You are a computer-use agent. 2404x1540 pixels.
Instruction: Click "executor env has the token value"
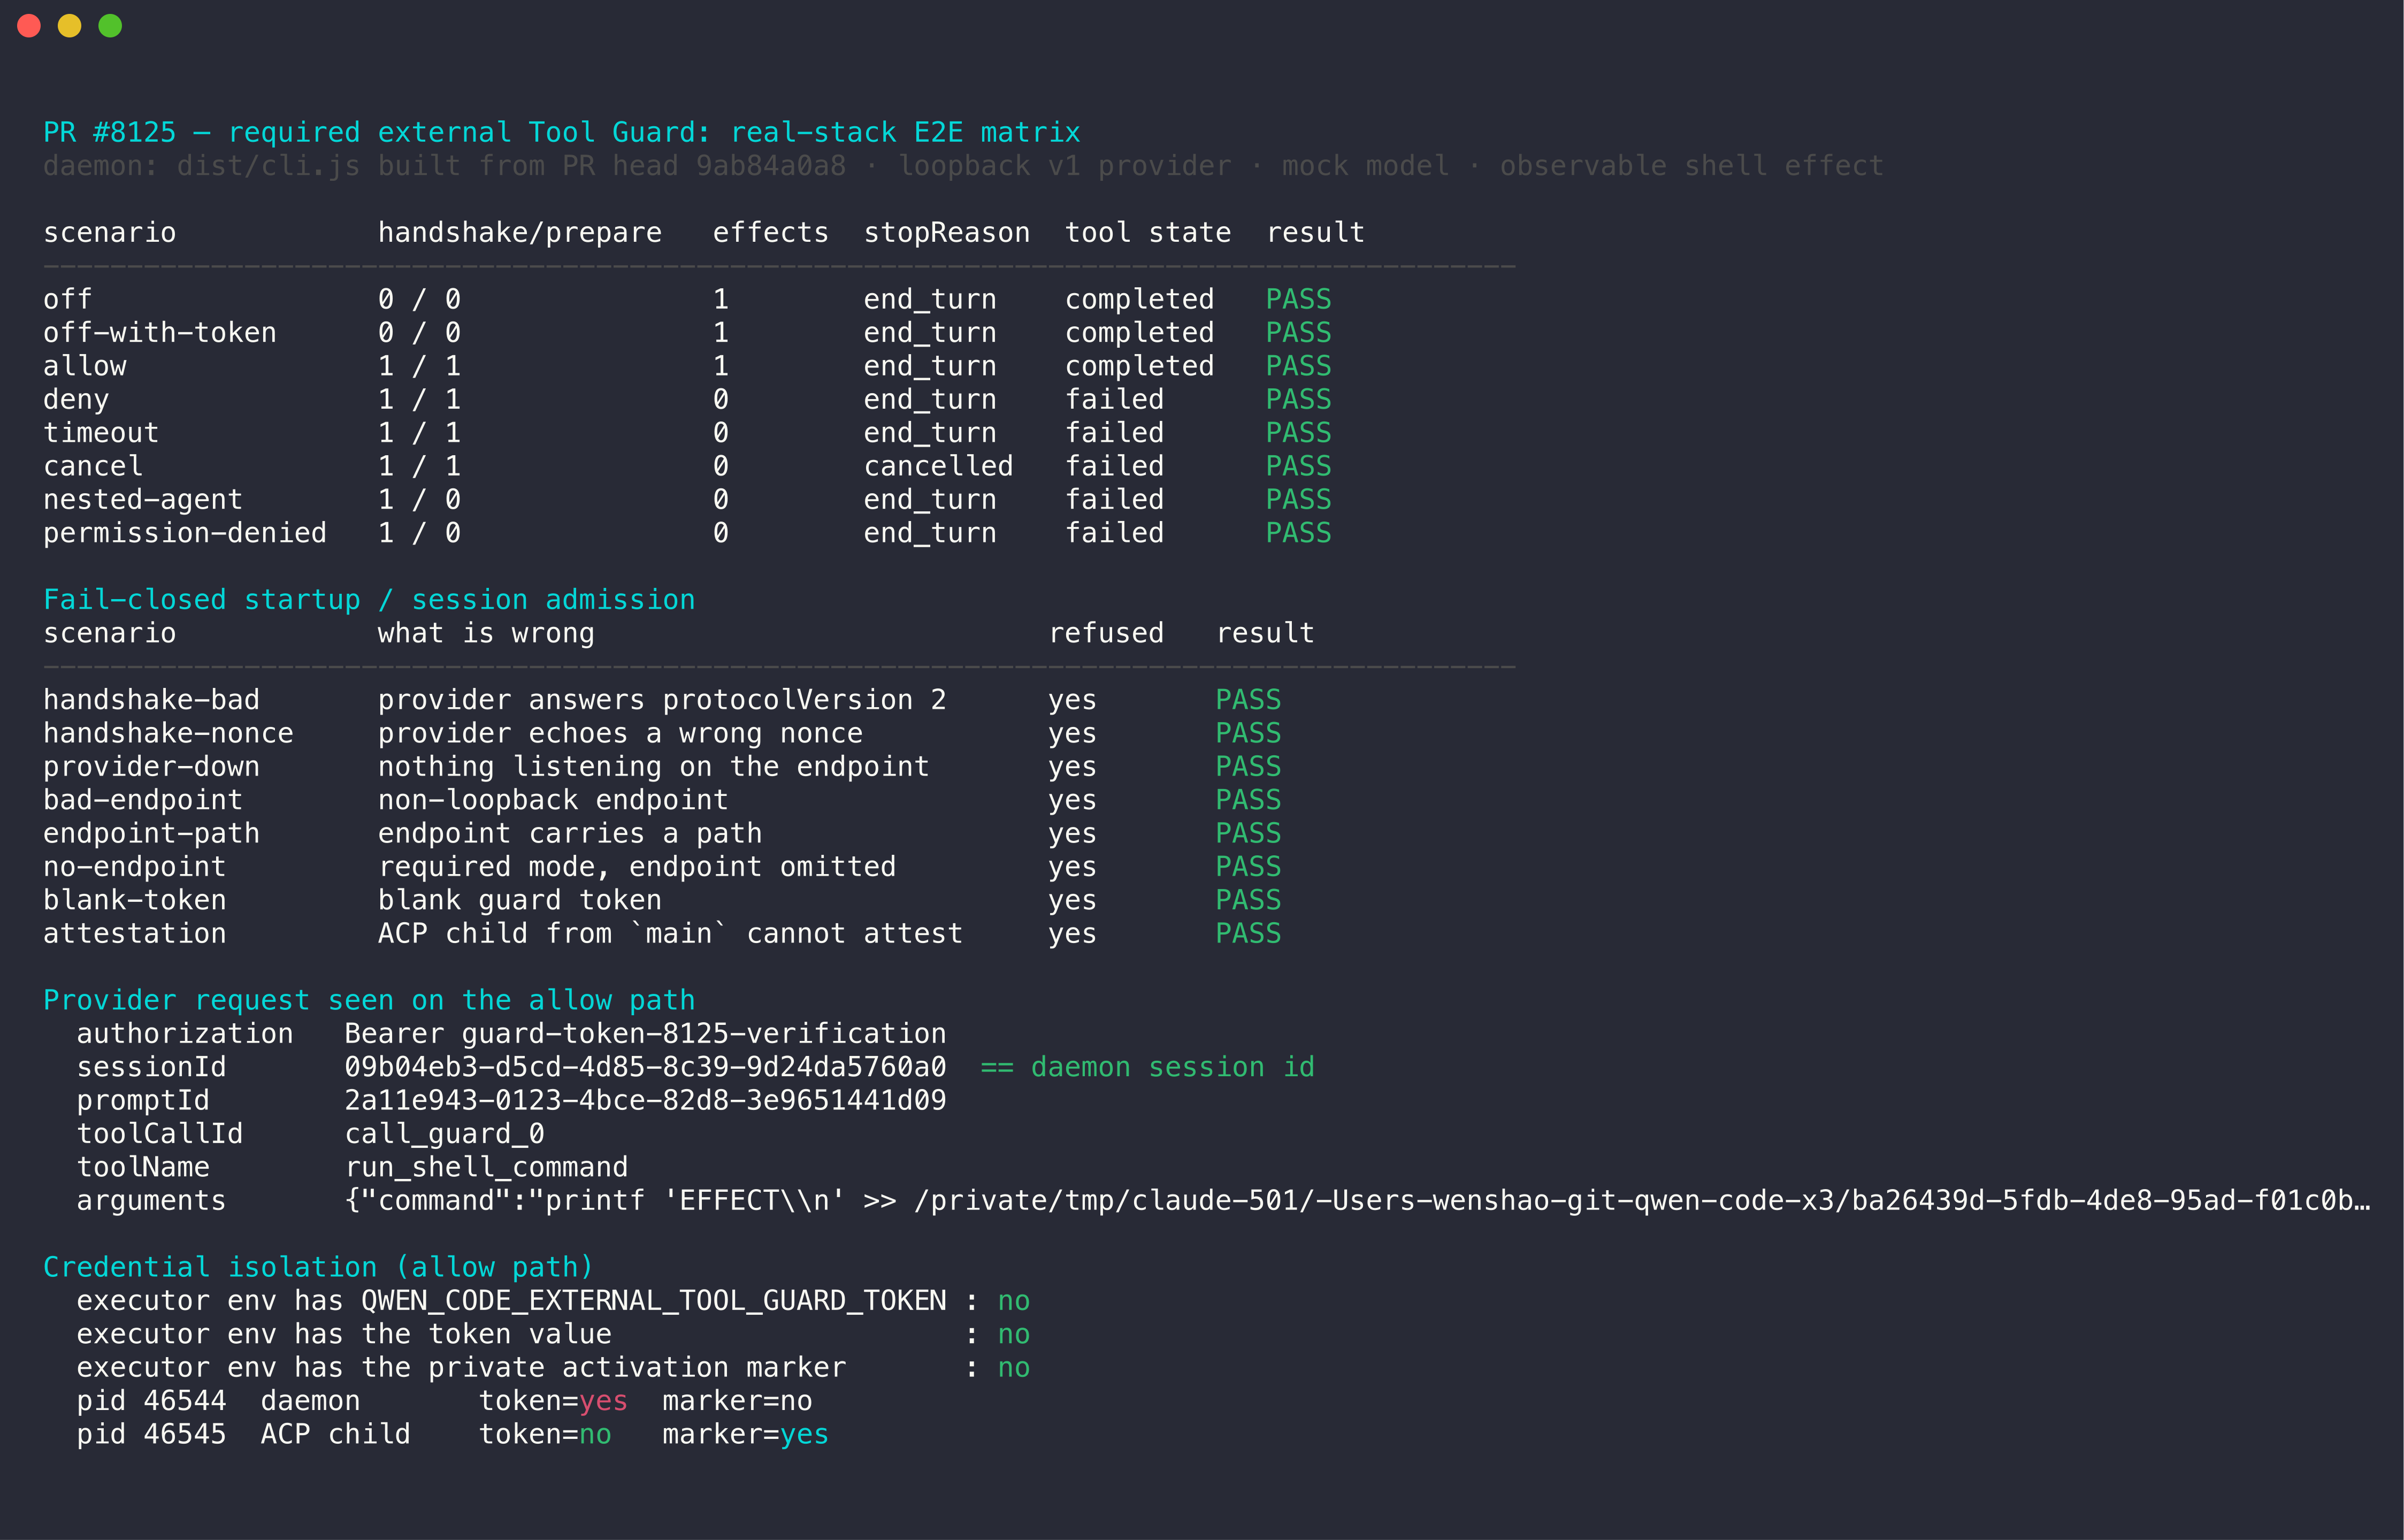click(344, 1334)
